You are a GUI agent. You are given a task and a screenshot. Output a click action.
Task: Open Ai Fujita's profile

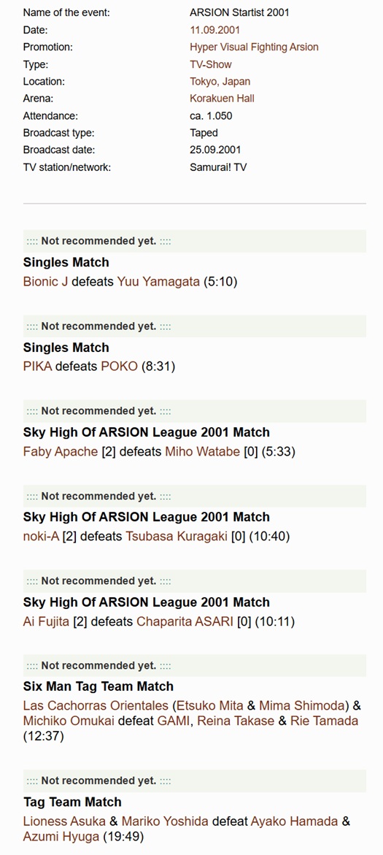point(46,621)
